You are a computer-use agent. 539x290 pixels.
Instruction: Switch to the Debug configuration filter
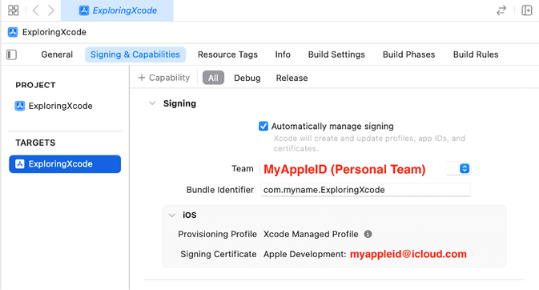pos(247,78)
